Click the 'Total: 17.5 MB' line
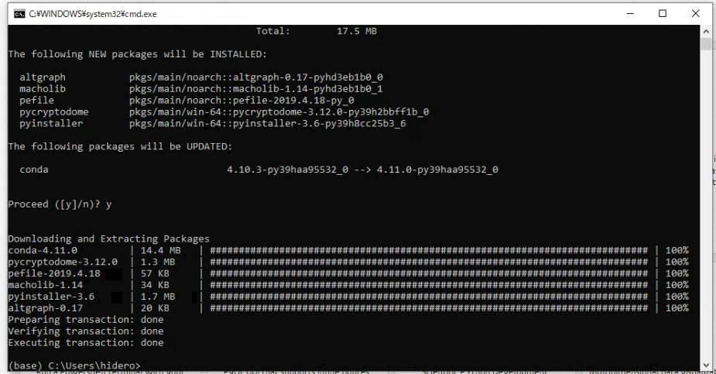 click(316, 31)
